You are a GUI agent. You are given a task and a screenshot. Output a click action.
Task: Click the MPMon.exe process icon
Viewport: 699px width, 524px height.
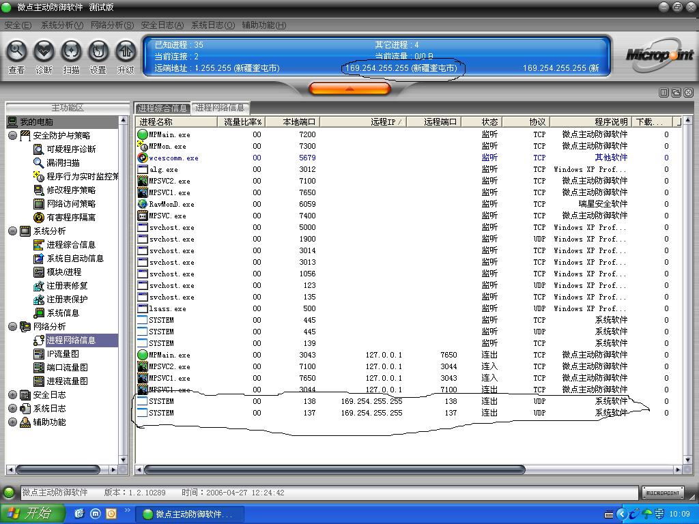[142, 146]
